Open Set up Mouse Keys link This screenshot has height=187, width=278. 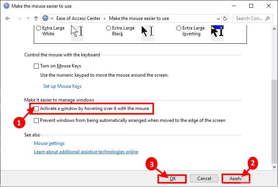pos(63,86)
